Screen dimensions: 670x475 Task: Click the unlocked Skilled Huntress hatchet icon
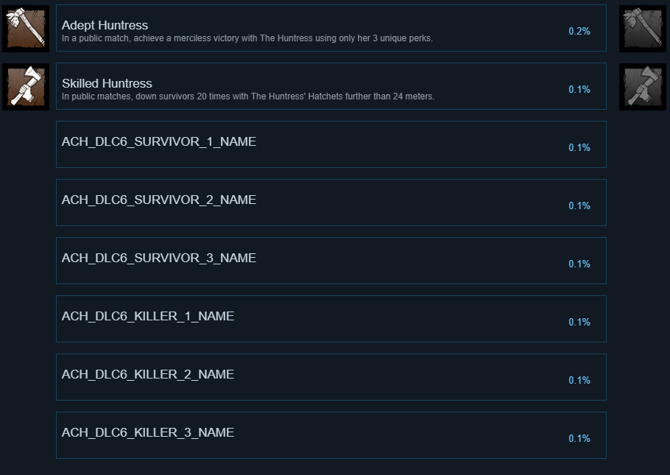pyautogui.click(x=26, y=86)
